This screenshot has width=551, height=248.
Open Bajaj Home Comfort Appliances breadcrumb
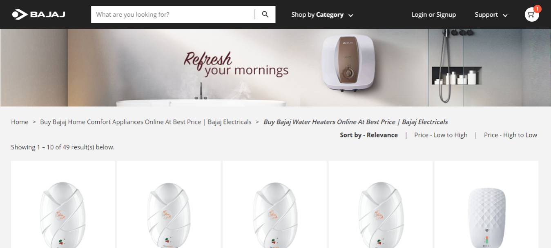click(146, 122)
